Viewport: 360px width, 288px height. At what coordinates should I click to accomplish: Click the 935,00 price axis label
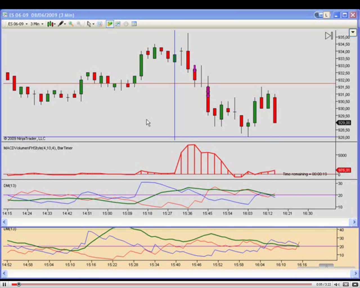coord(344,37)
